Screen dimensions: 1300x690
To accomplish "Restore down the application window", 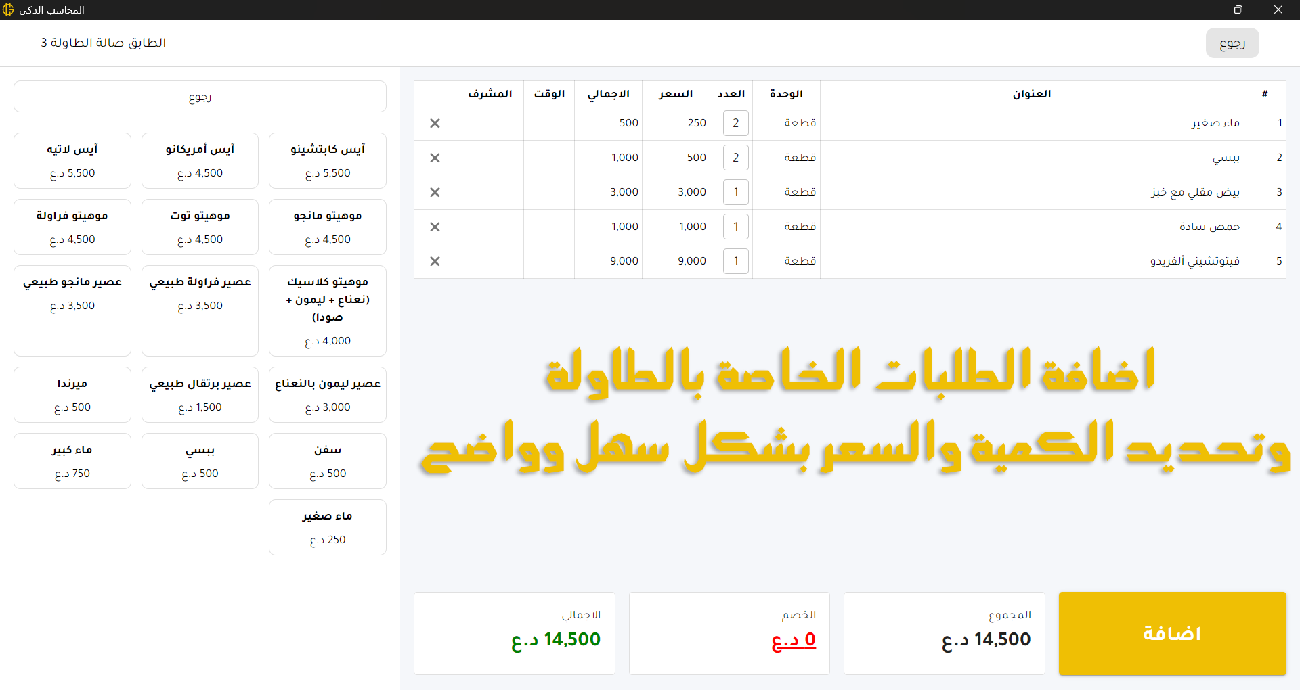I will tap(1238, 9).
